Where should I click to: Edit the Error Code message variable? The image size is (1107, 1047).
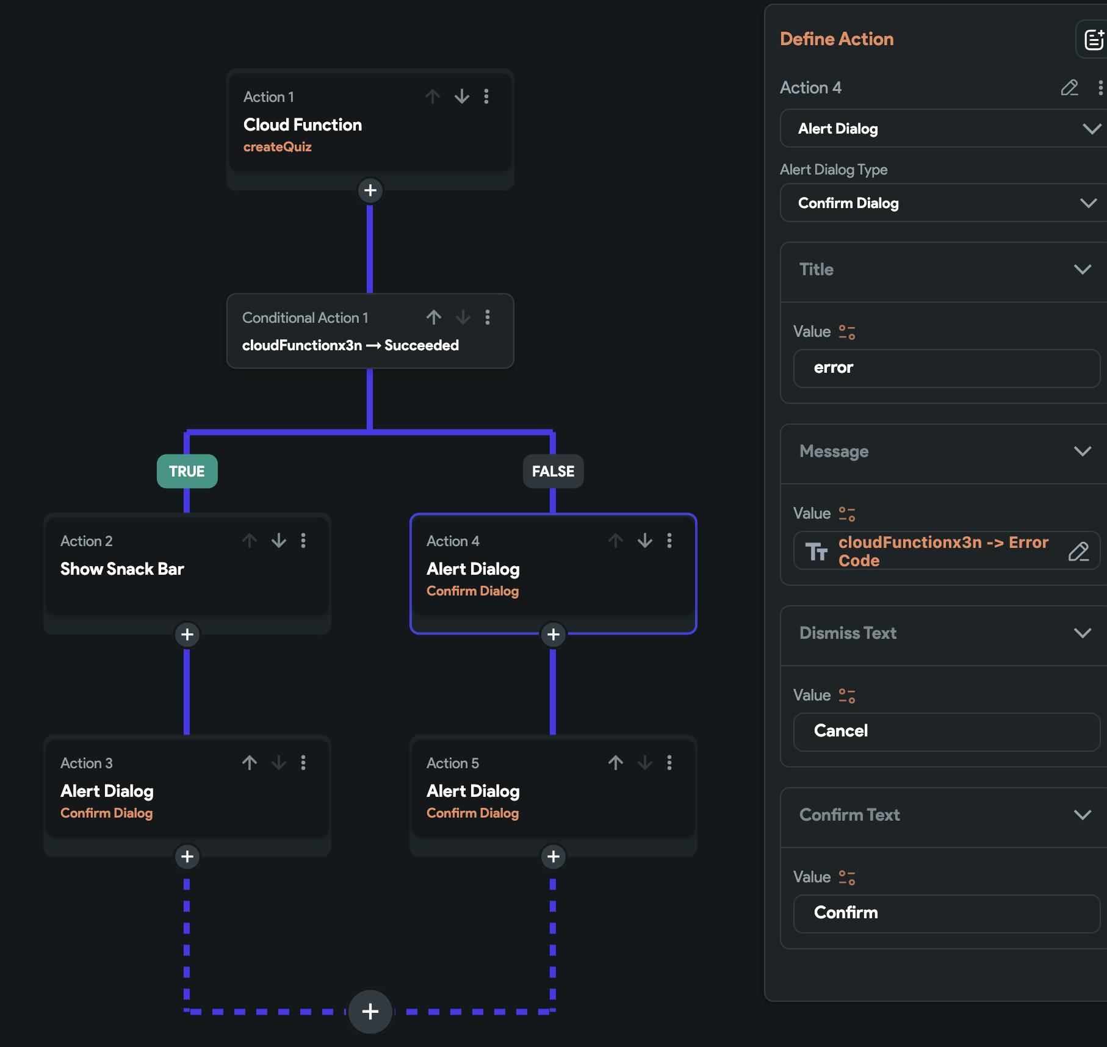[x=1078, y=552]
